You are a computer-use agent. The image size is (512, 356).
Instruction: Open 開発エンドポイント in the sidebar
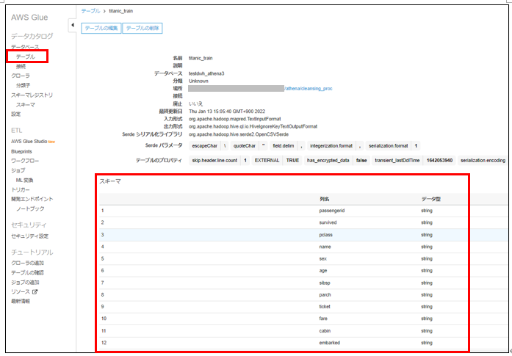[x=32, y=199]
